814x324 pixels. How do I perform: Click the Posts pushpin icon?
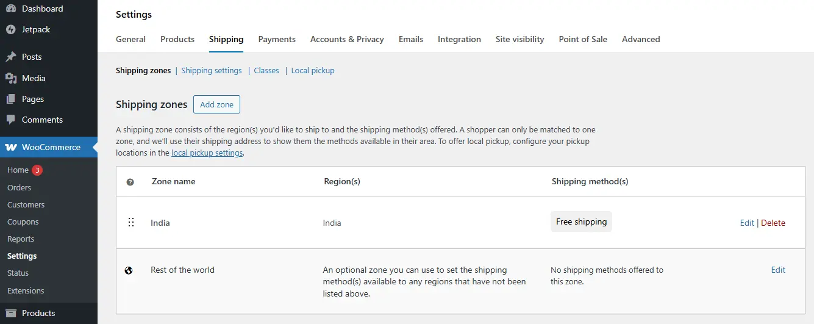coord(11,57)
